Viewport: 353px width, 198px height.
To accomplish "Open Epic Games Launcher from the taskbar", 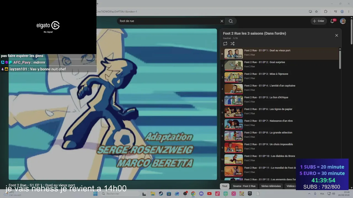I will (250, 194).
